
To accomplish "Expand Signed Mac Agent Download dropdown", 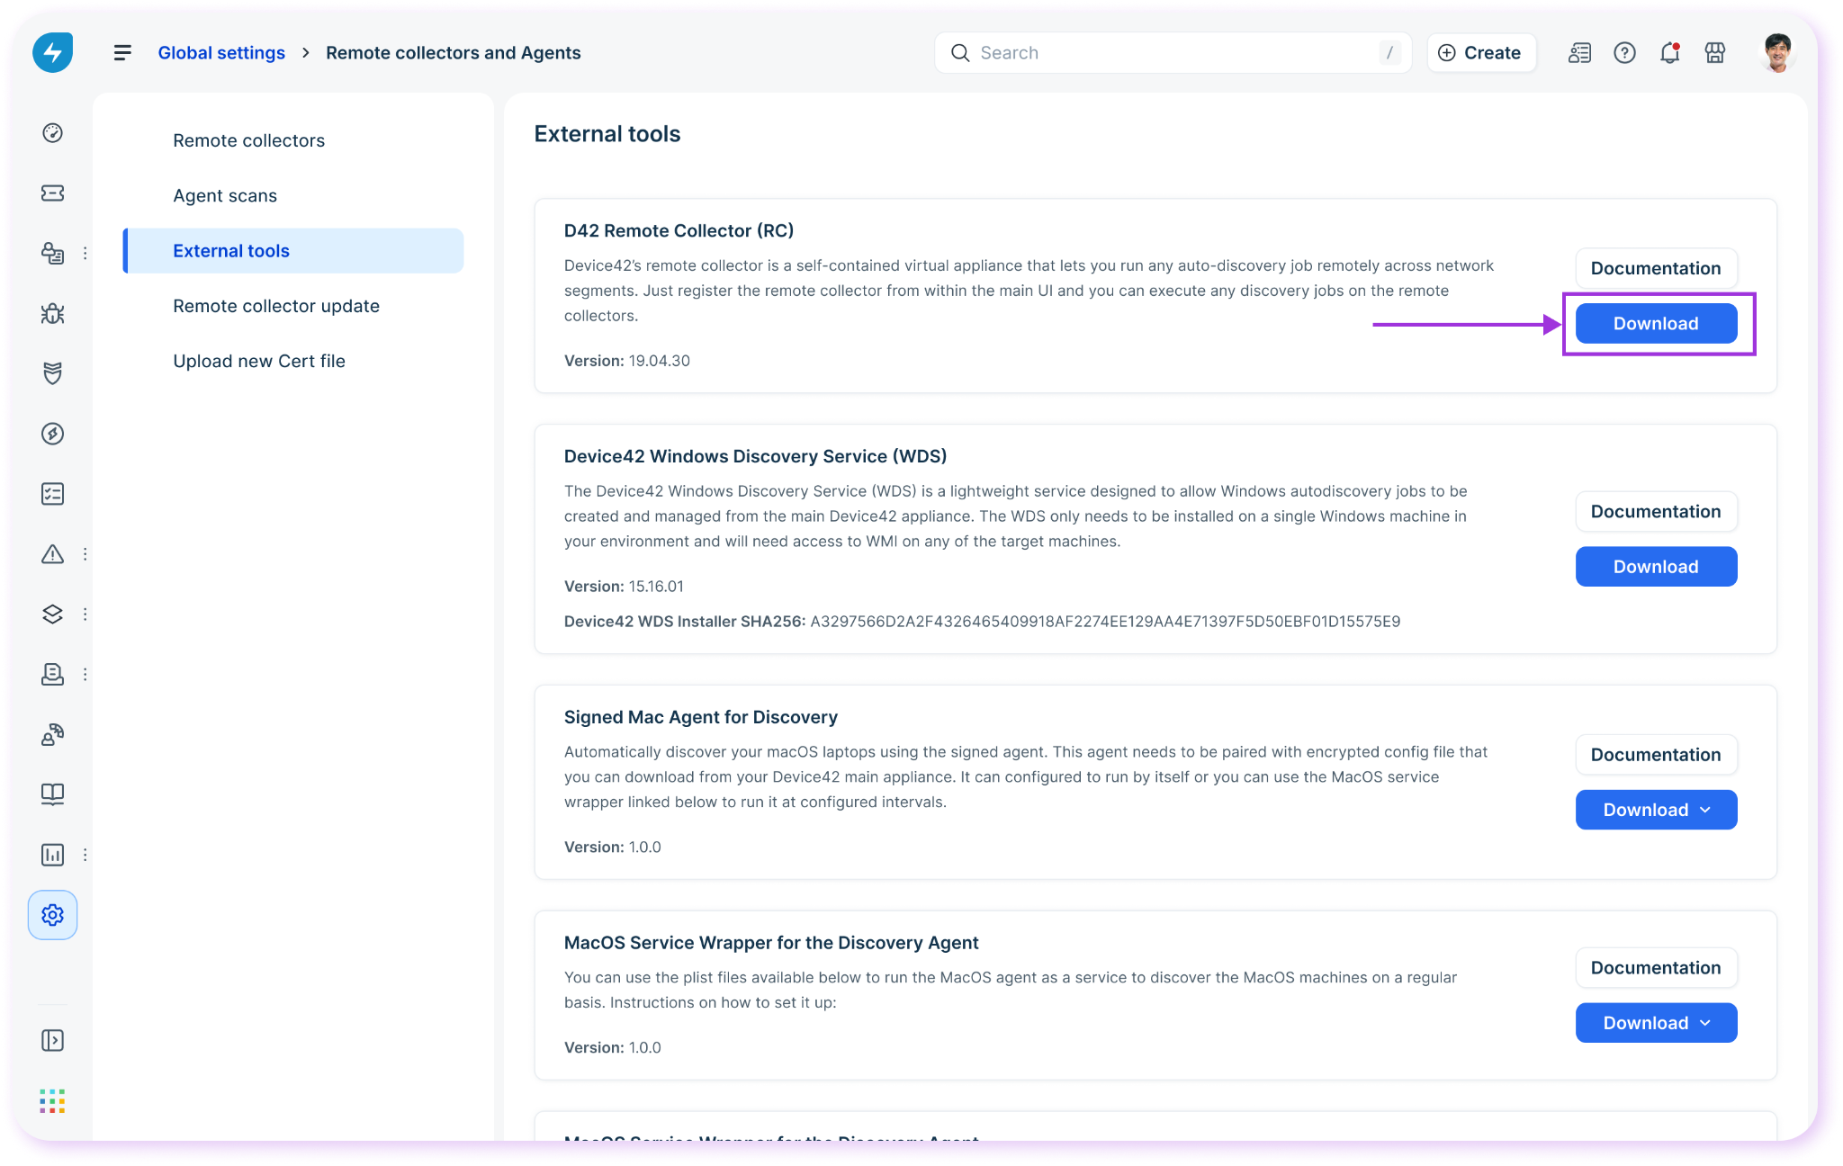I will tap(1656, 810).
